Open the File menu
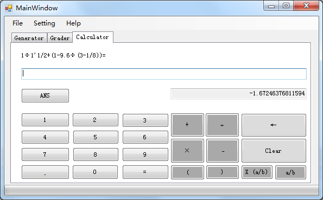The image size is (323, 200). [17, 23]
